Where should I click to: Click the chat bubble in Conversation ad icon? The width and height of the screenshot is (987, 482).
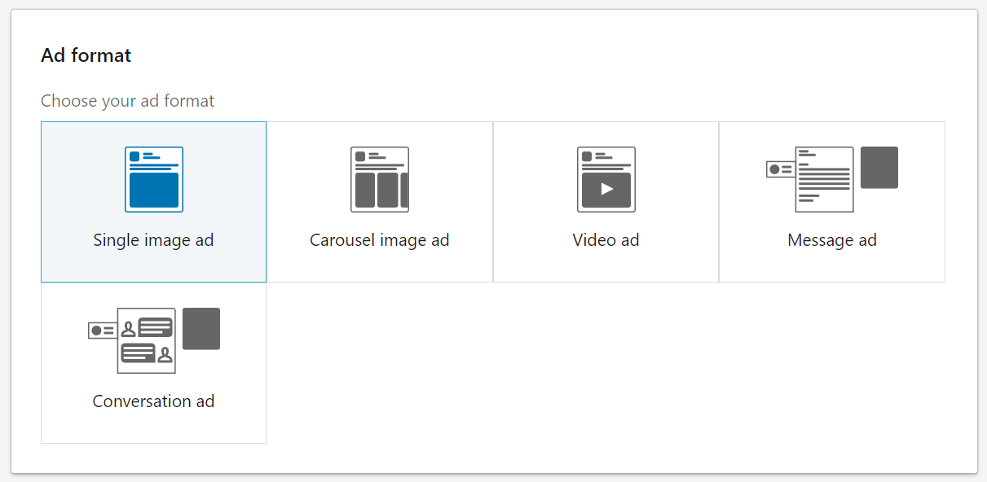(156, 327)
